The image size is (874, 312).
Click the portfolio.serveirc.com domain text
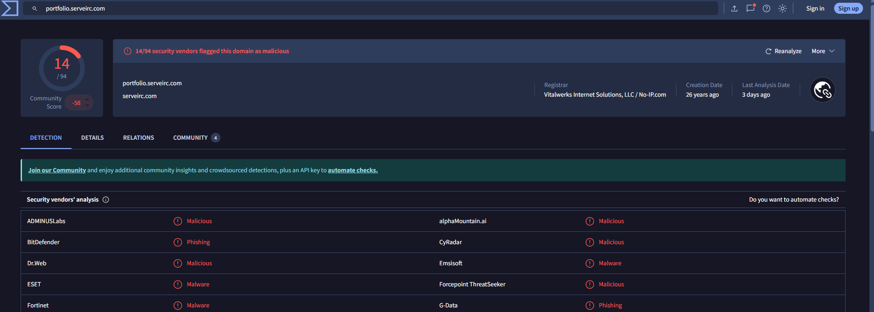[x=152, y=83]
